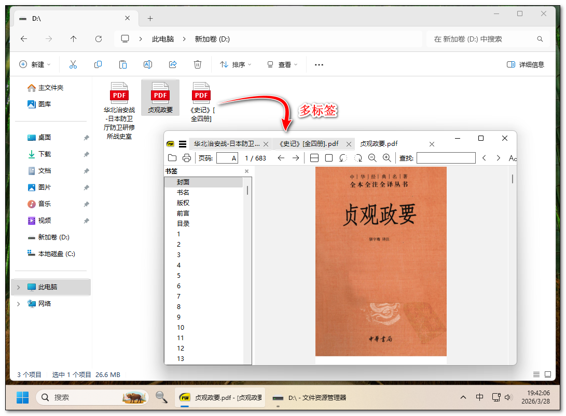Click the Copy icon in Explorer toolbar
Viewport: 566px width, 416px height.
[98, 64]
